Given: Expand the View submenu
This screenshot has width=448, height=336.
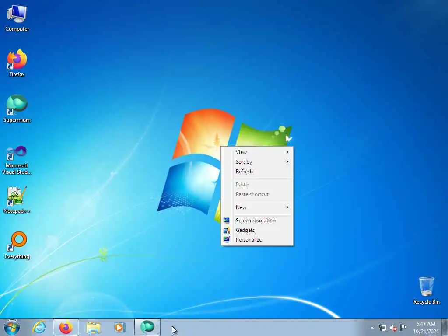Looking at the screenshot, I should (x=257, y=152).
